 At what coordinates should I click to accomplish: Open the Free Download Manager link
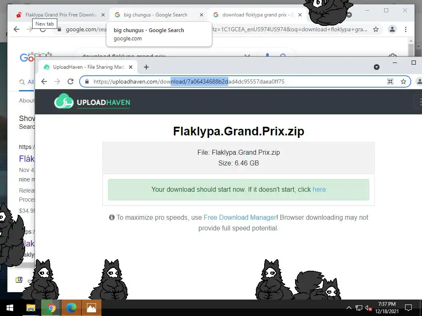(240, 217)
